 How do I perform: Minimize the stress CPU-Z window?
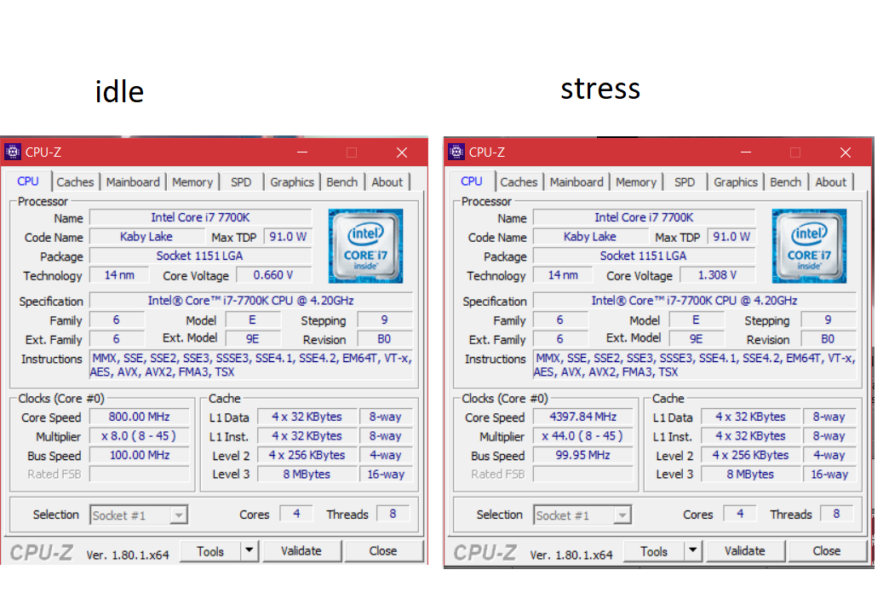coord(746,152)
